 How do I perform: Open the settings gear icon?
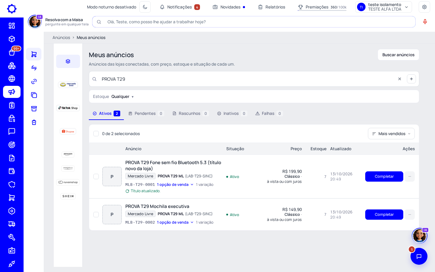tap(424, 7)
